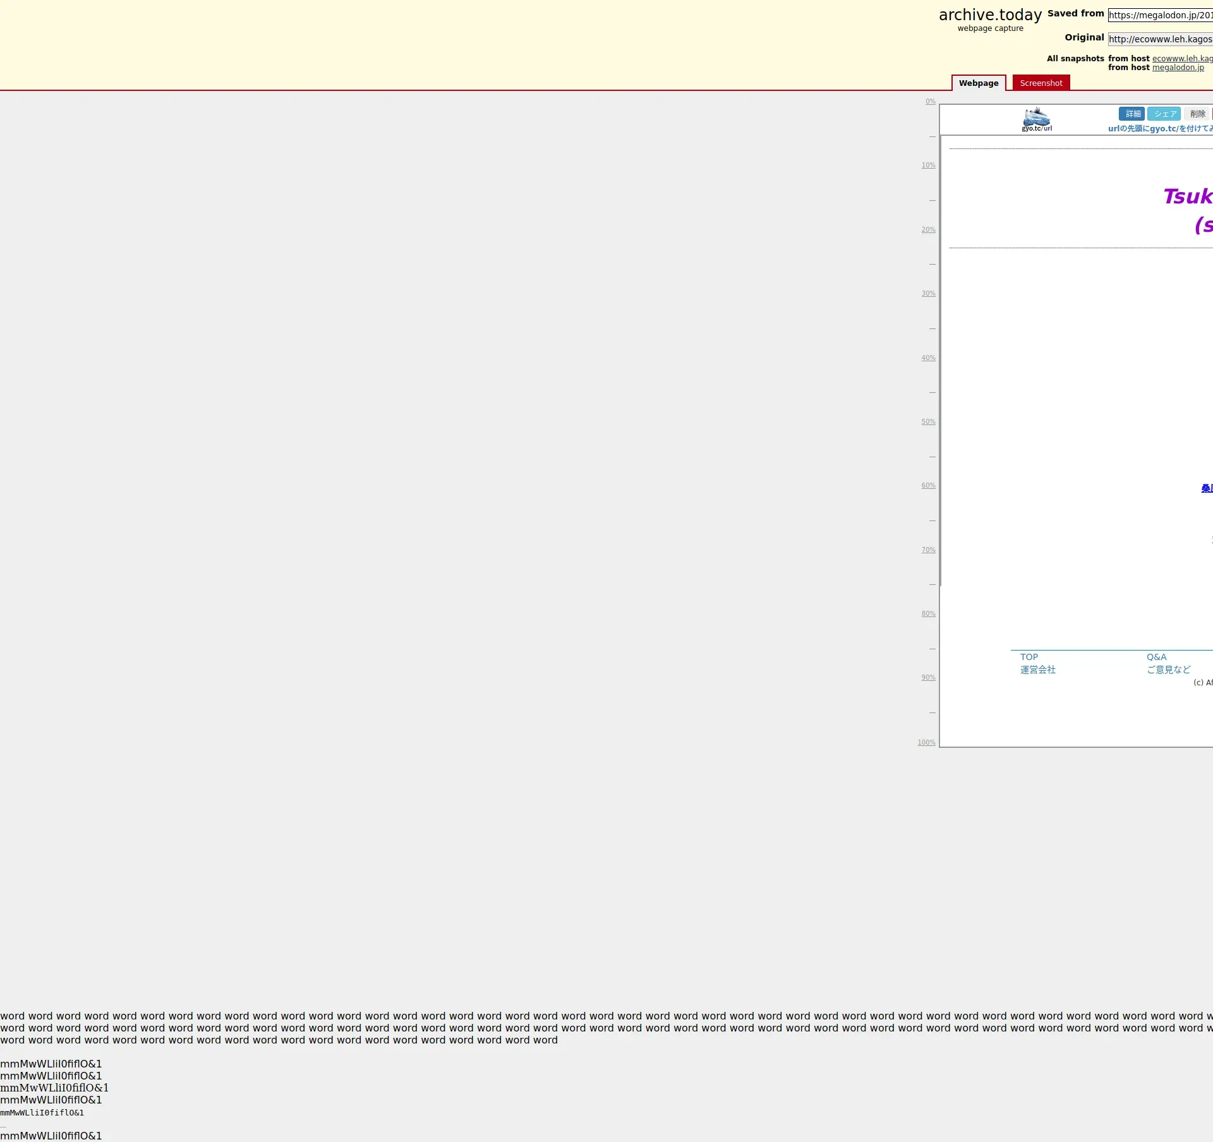Open the ご意見など footer link

(1168, 670)
